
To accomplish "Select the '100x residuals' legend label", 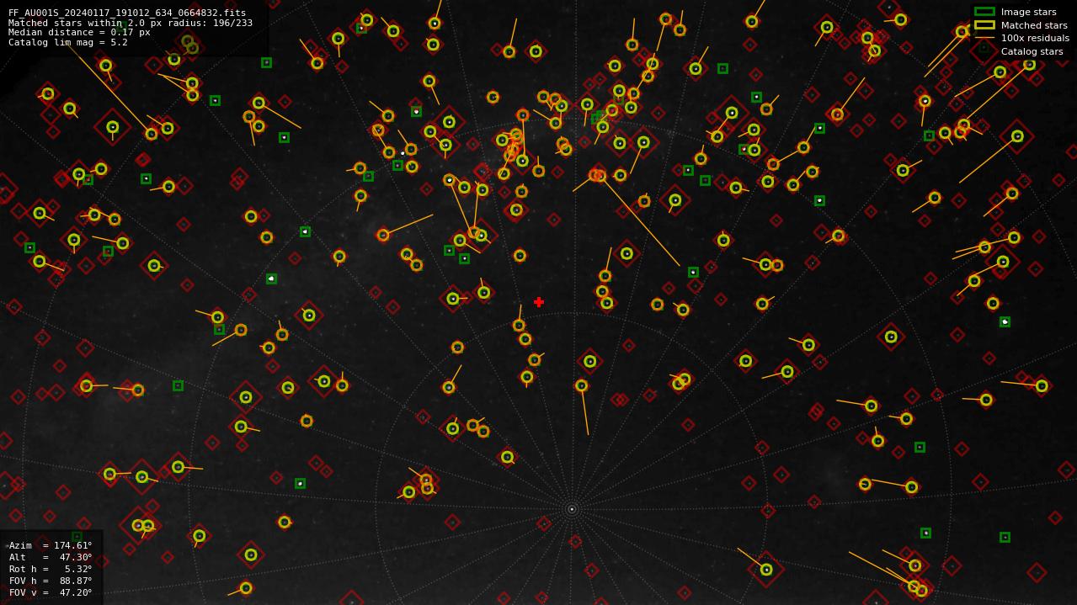I will tap(1035, 38).
